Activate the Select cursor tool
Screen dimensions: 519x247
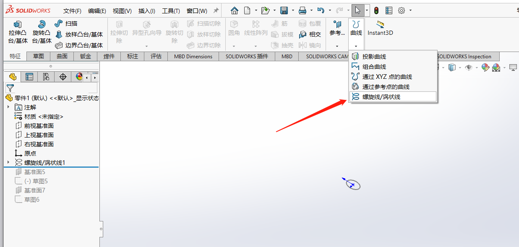click(357, 10)
